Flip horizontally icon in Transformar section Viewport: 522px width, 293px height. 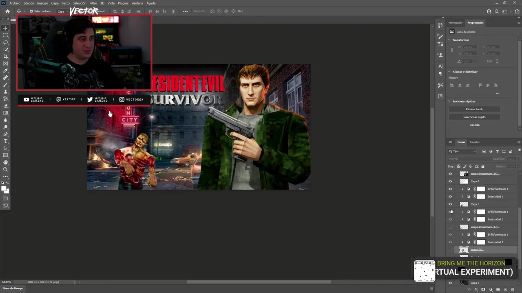point(489,61)
